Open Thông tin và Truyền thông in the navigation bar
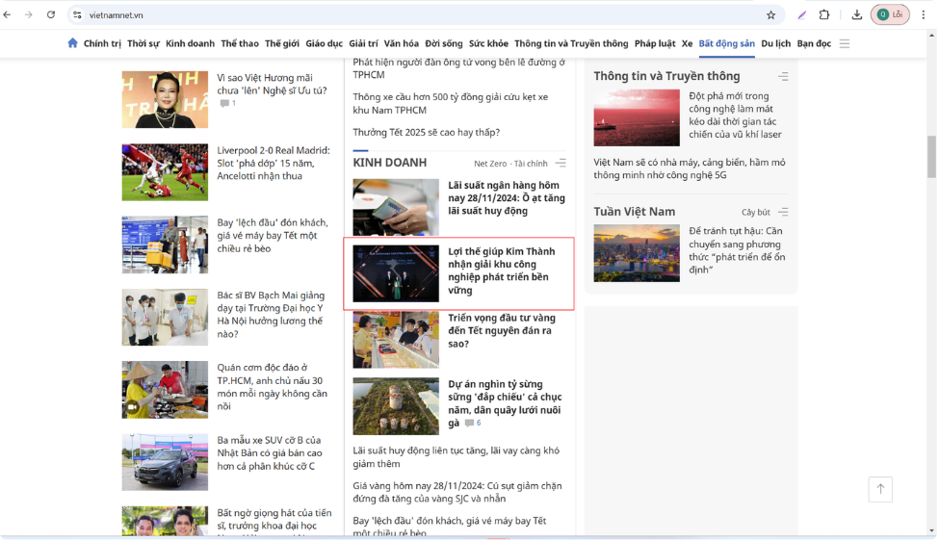The image size is (939, 541). click(571, 43)
